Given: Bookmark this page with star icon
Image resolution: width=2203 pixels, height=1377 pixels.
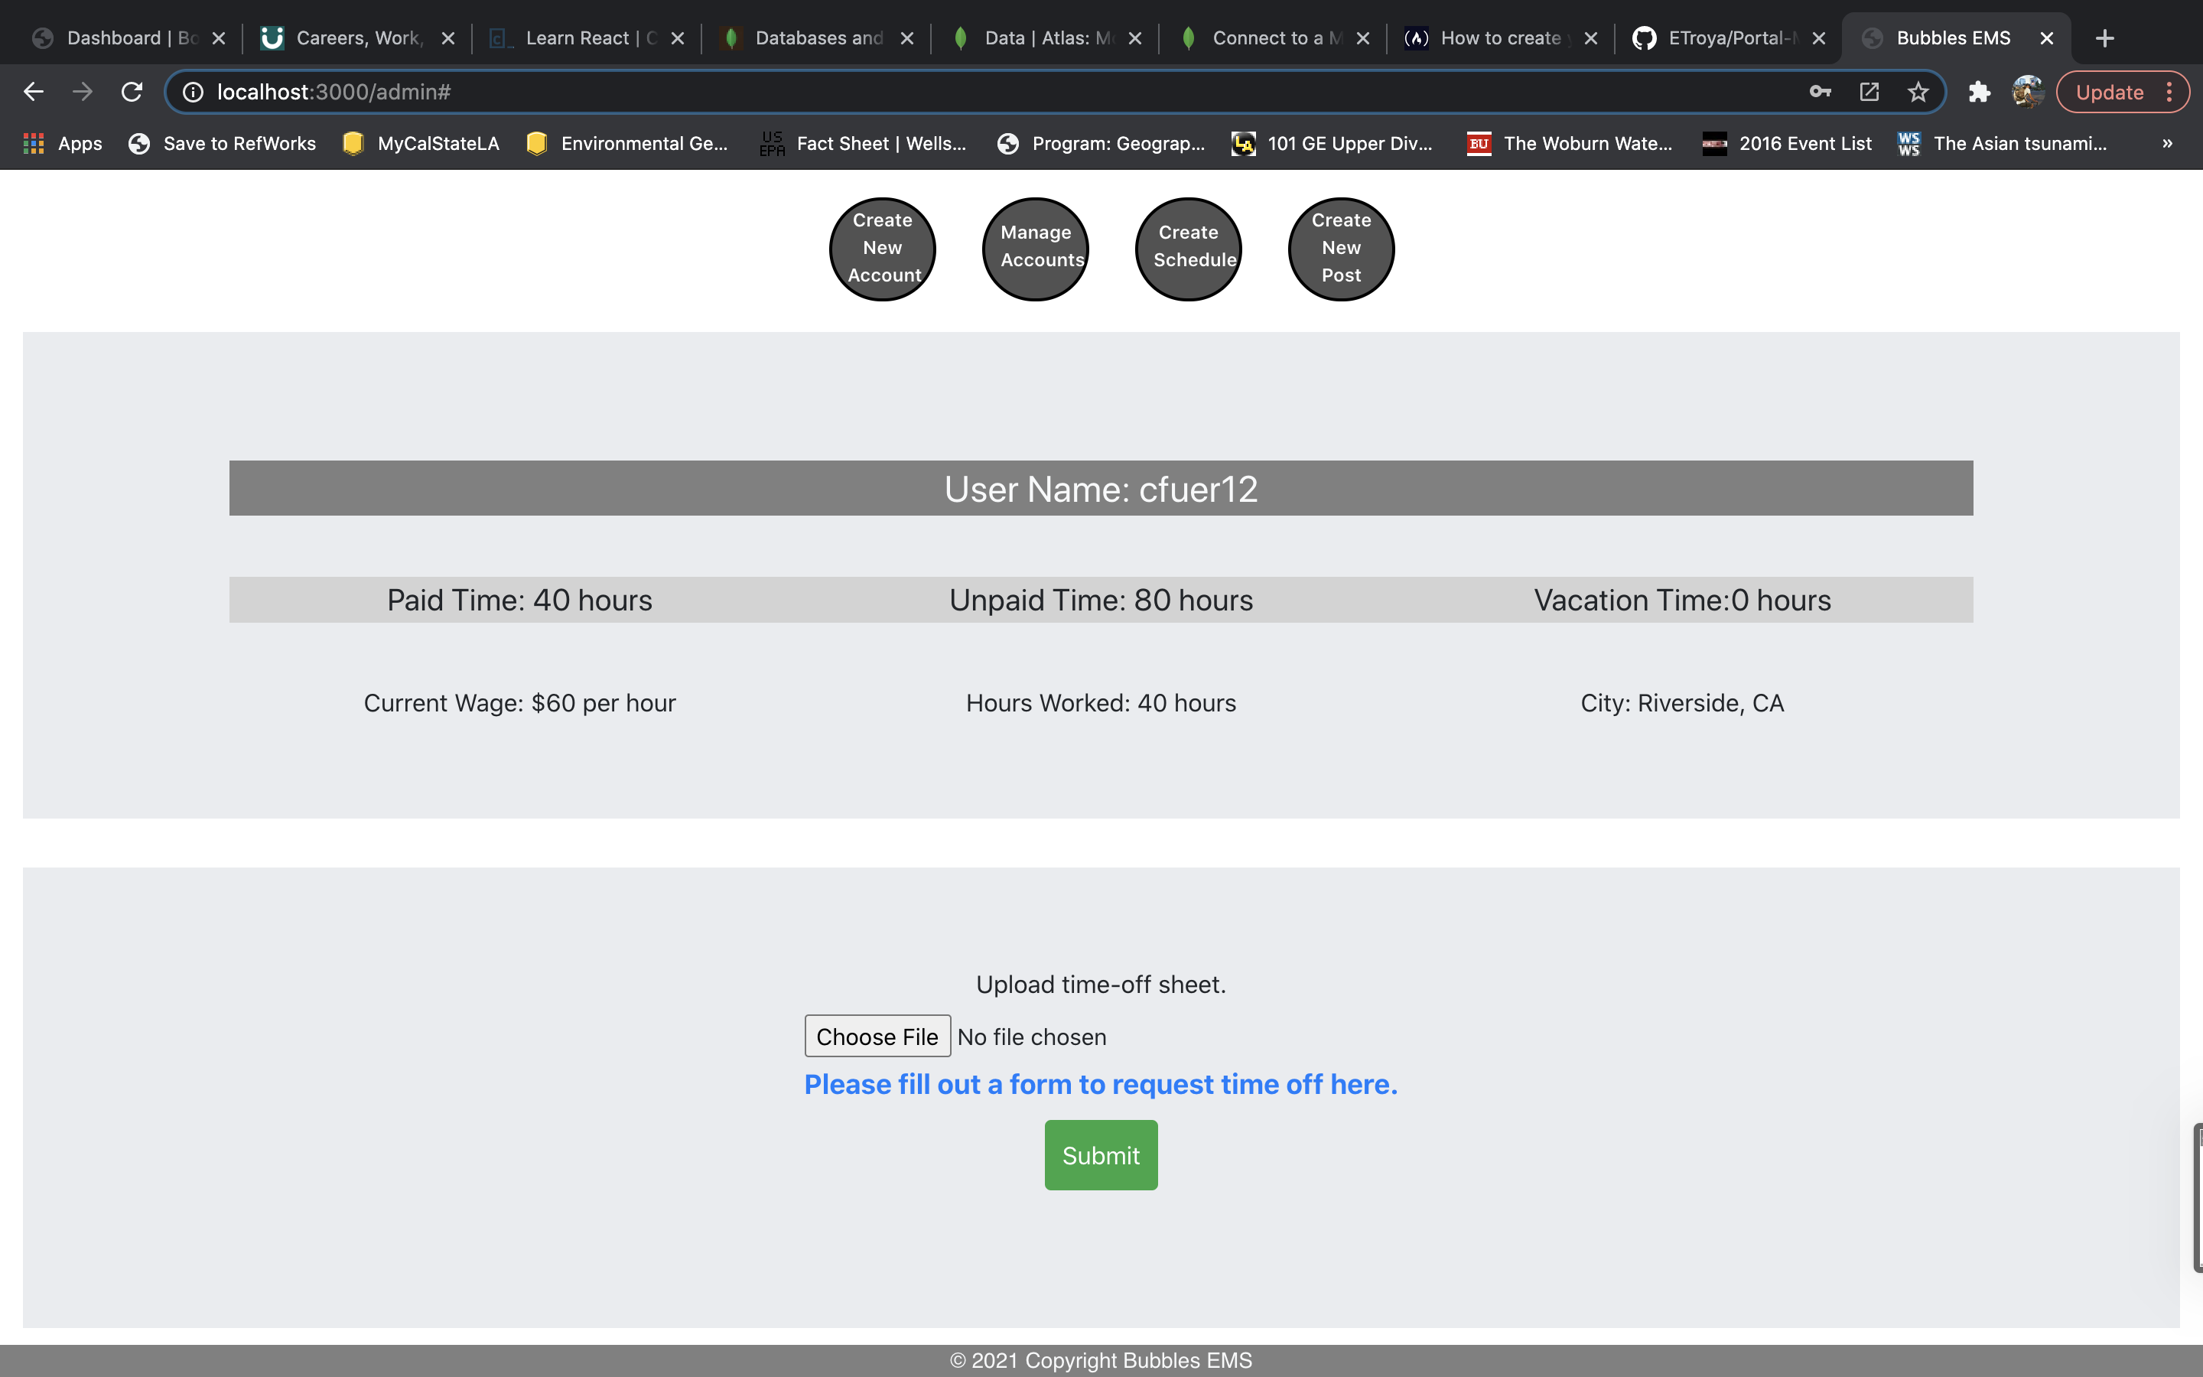Looking at the screenshot, I should click(1918, 92).
